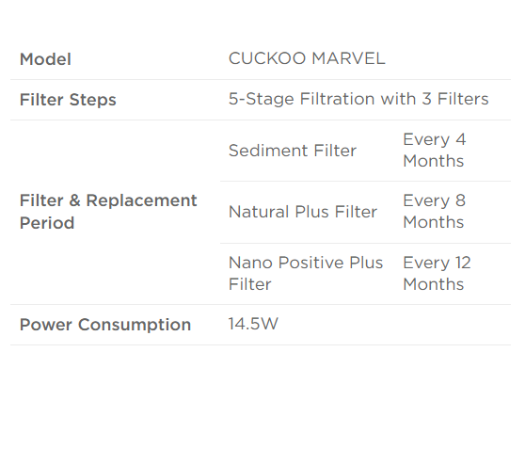This screenshot has height=464, width=525.
Task: Click the Every 8 Months value
Action: (x=435, y=212)
